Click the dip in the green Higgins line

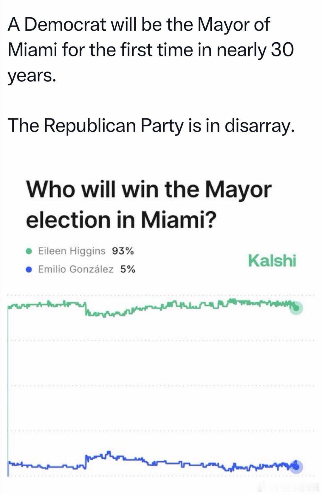92,313
